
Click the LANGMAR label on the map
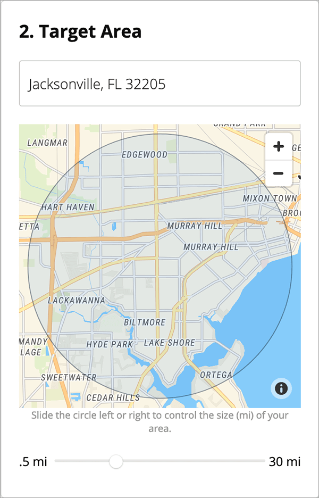[47, 143]
